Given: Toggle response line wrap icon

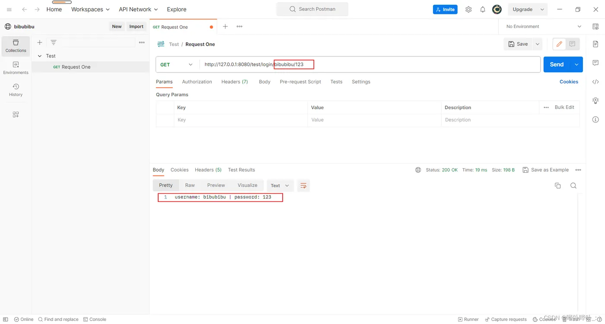Looking at the screenshot, I should click(303, 186).
